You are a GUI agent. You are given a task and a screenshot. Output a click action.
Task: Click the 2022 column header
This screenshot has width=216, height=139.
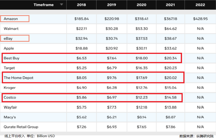point(200,5)
